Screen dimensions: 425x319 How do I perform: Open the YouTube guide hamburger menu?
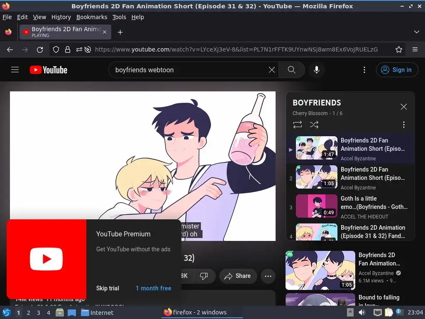click(x=15, y=70)
